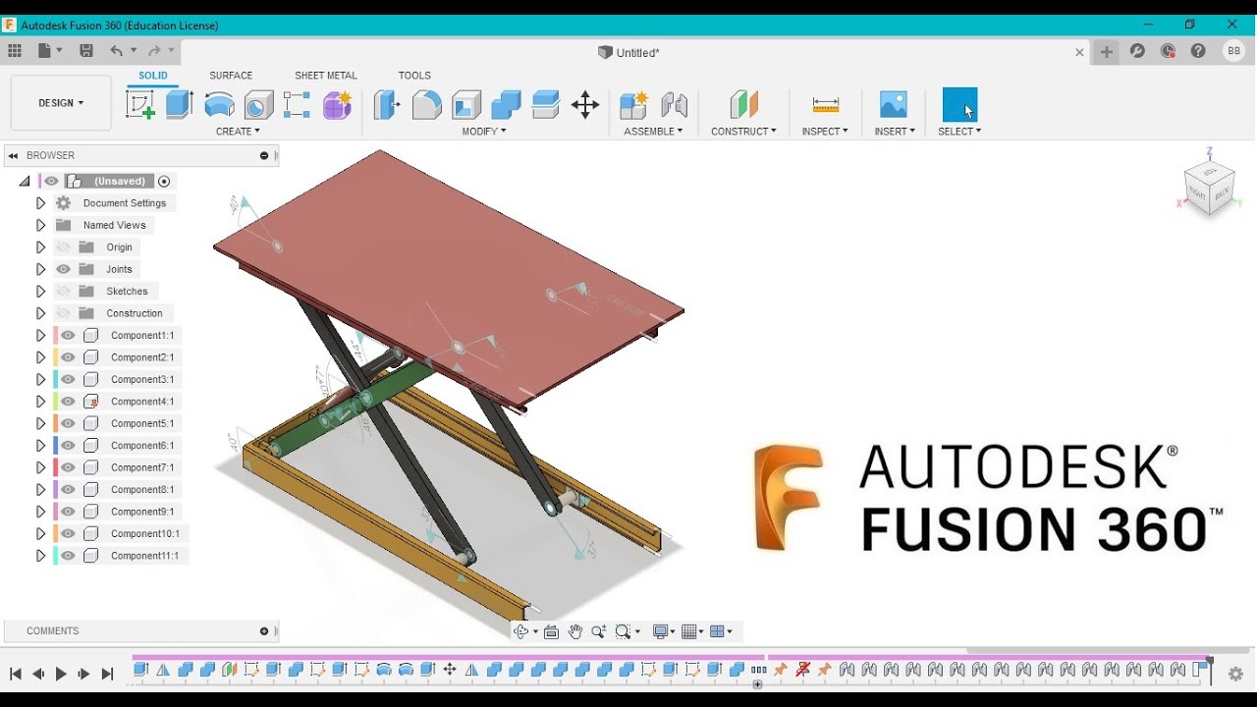Select the Shell tool icon
The image size is (1257, 707).
tap(466, 105)
